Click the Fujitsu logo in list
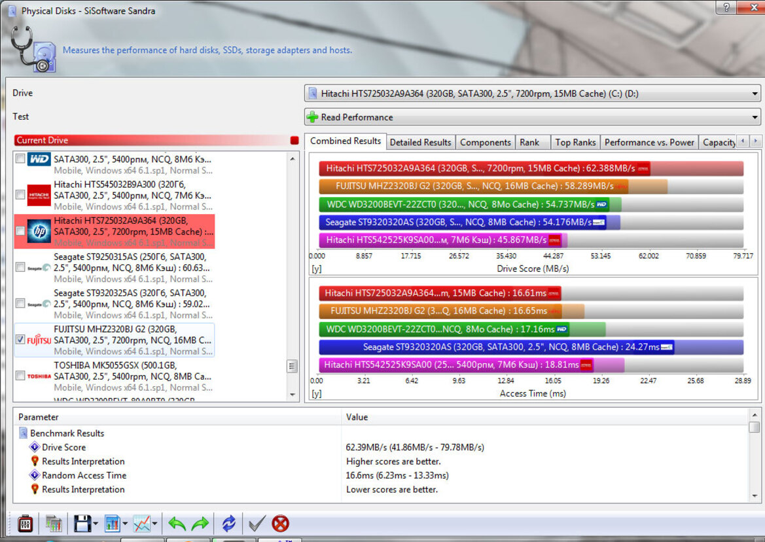Image resolution: width=765 pixels, height=542 pixels. tap(39, 340)
